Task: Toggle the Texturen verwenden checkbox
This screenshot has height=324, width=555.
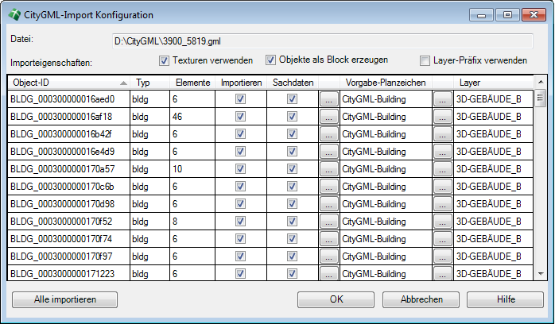Action: 165,60
